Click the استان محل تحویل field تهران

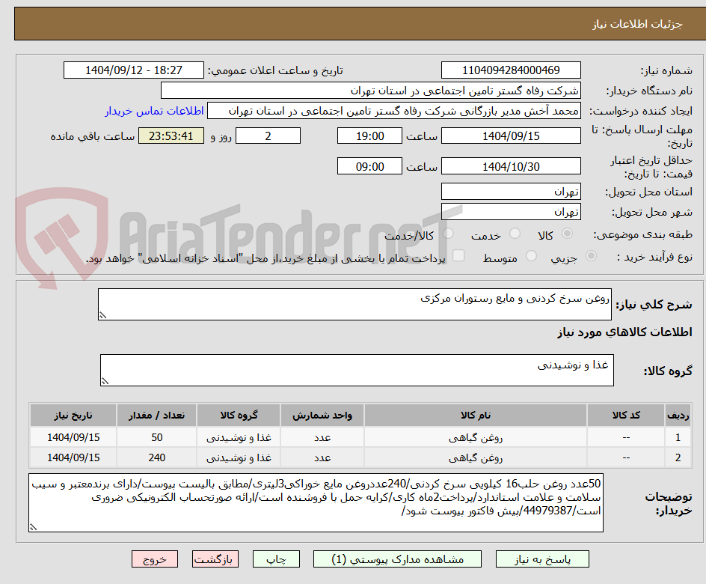pyautogui.click(x=511, y=192)
